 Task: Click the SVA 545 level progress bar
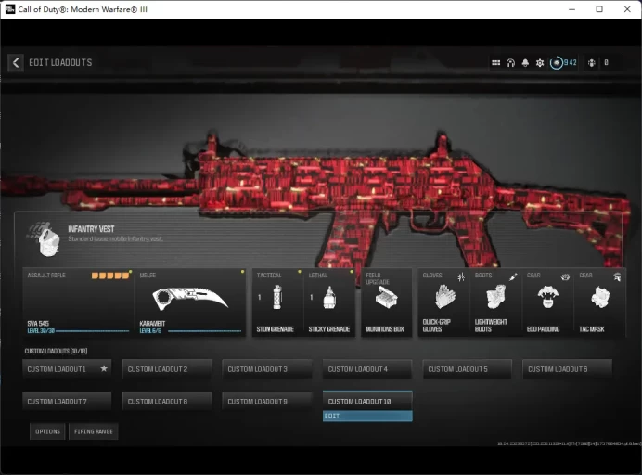(93, 331)
